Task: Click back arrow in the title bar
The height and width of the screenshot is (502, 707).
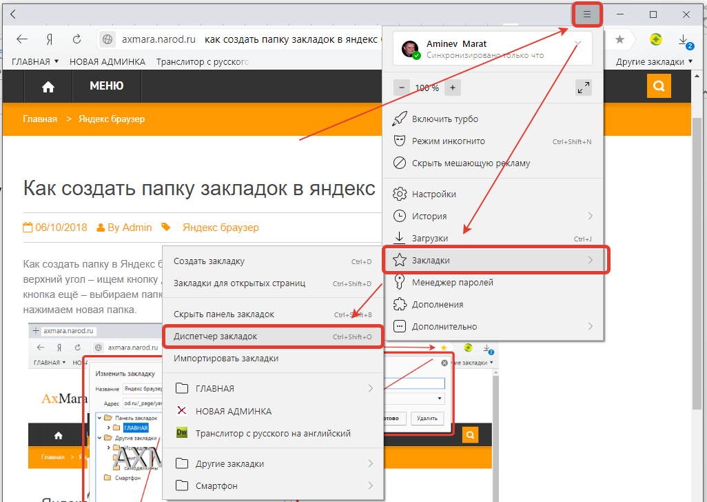Action: tap(13, 14)
